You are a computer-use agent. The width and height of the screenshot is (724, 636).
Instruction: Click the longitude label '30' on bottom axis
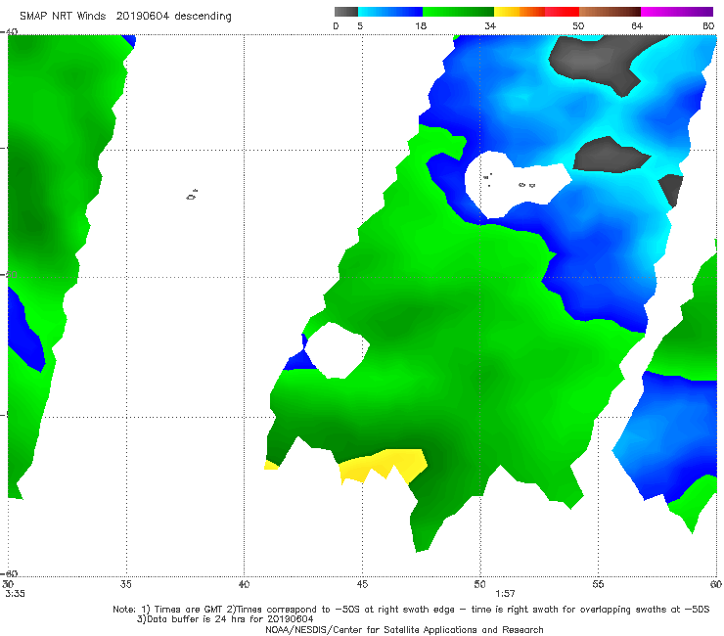[8, 584]
